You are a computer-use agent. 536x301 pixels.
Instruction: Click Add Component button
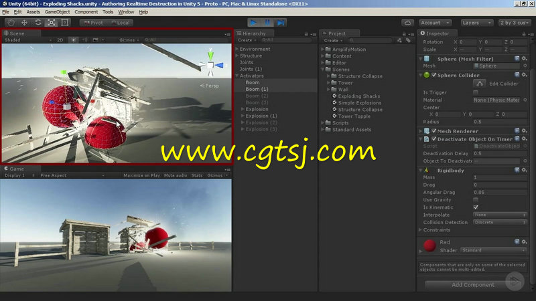pos(473,285)
